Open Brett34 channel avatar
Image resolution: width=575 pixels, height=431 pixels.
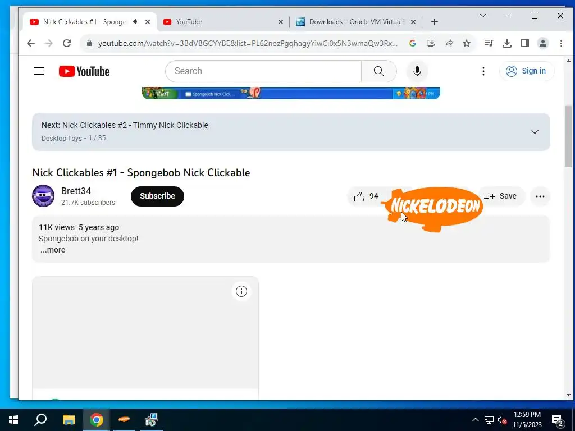43,196
